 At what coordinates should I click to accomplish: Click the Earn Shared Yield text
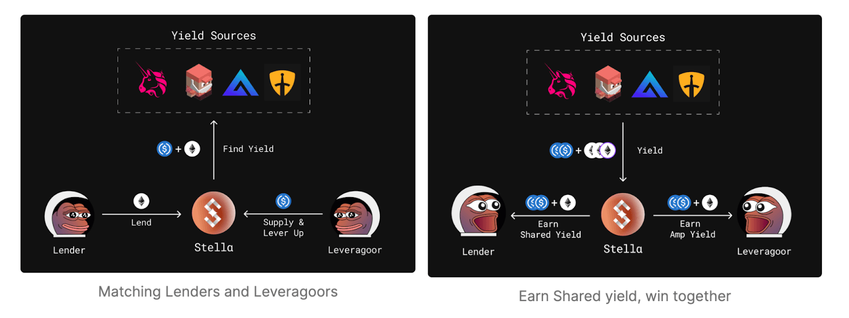pyautogui.click(x=550, y=229)
